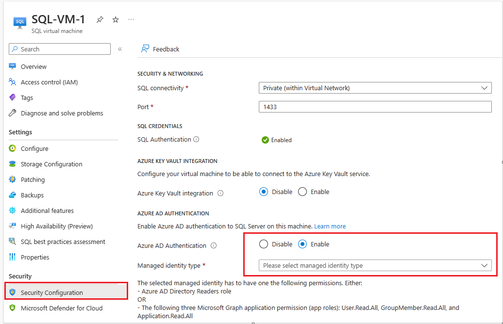This screenshot has height=324, width=503.
Task: Click the SQL virtual machine resource icon
Action: pos(20,23)
